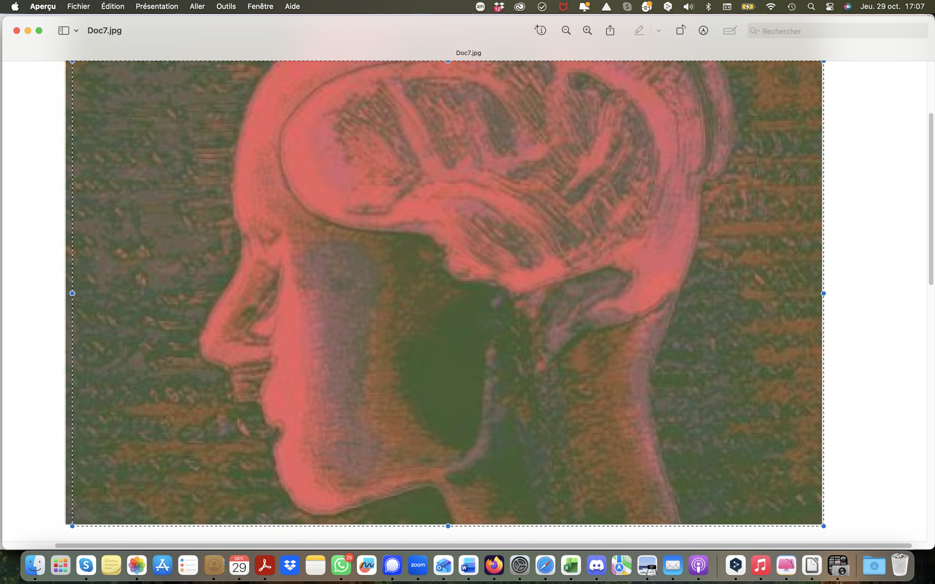Rotate the image with the rotate icon

click(x=681, y=30)
